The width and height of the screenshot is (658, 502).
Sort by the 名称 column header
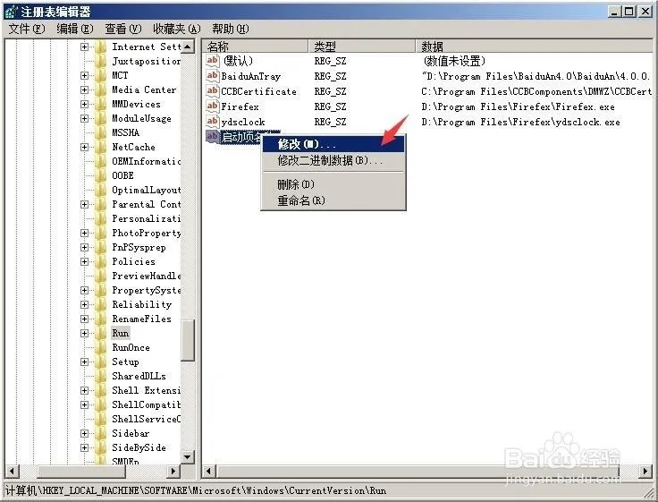pyautogui.click(x=256, y=46)
